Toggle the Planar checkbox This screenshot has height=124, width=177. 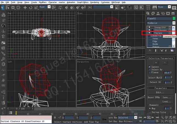click(149, 72)
